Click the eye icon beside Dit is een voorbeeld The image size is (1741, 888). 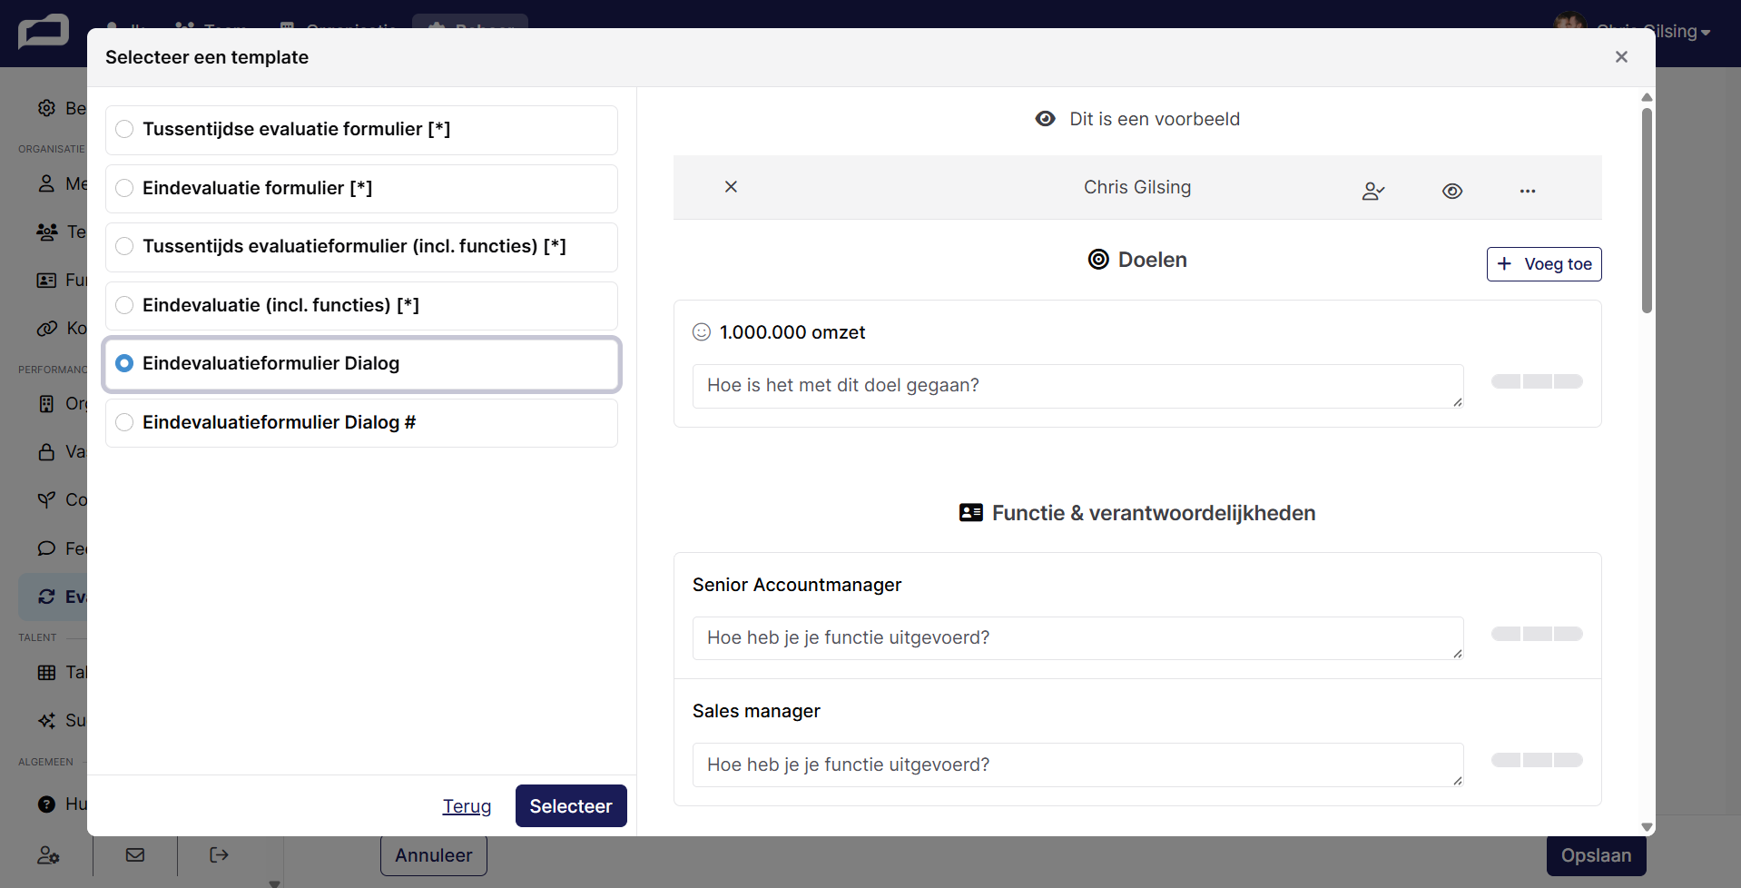coord(1046,119)
